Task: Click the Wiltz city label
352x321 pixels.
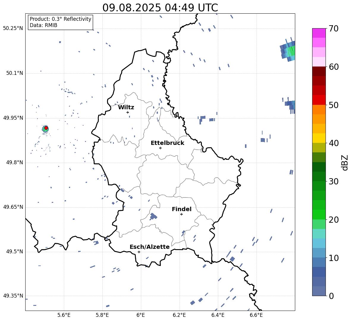Action: tap(126, 107)
